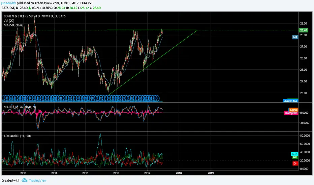Screen dimensions: 314x185
Task: Select the MA (50, close) indicator legend
Action: pyautogui.click(x=13, y=25)
